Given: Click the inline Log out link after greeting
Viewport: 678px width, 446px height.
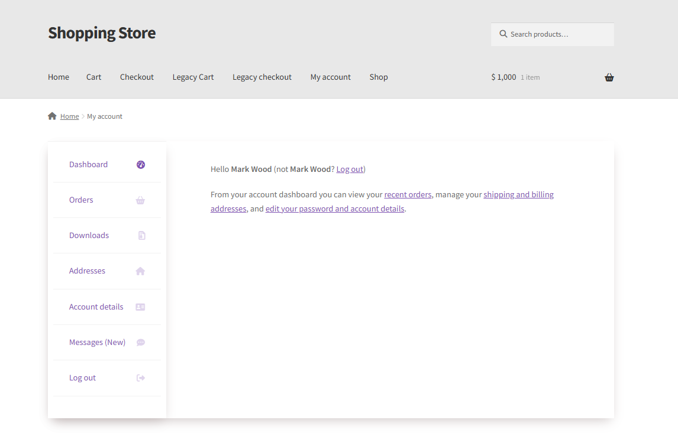Looking at the screenshot, I should pyautogui.click(x=350, y=170).
